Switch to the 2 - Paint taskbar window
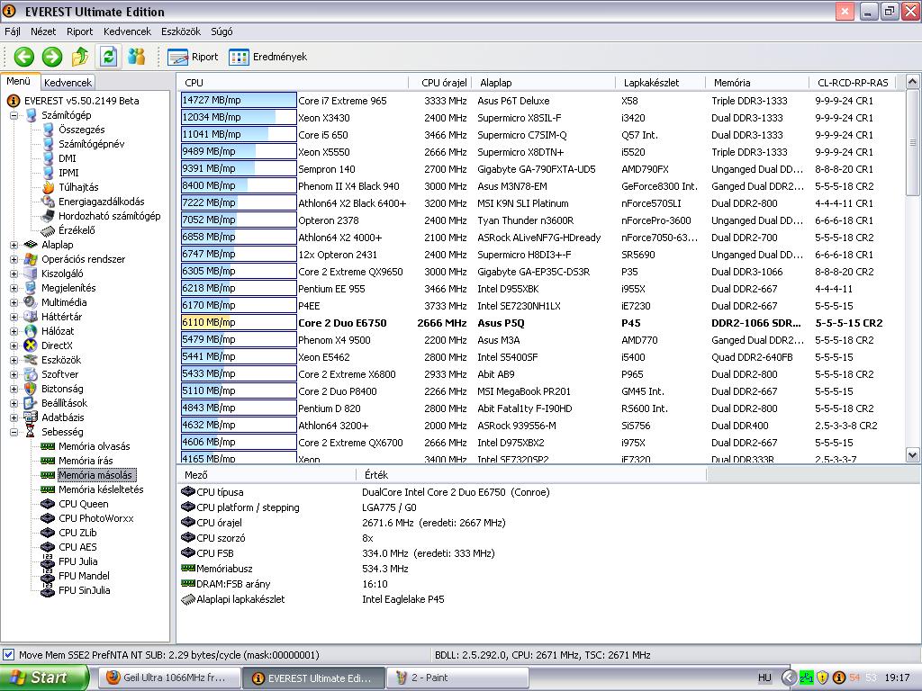This screenshot has width=922, height=691. [x=456, y=678]
